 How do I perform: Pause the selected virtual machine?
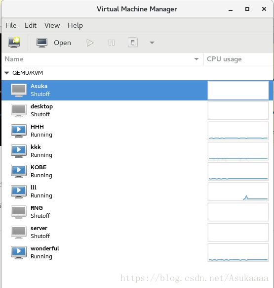coord(112,43)
